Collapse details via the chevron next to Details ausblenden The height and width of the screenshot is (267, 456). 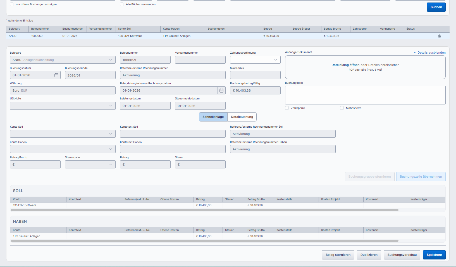pos(415,53)
